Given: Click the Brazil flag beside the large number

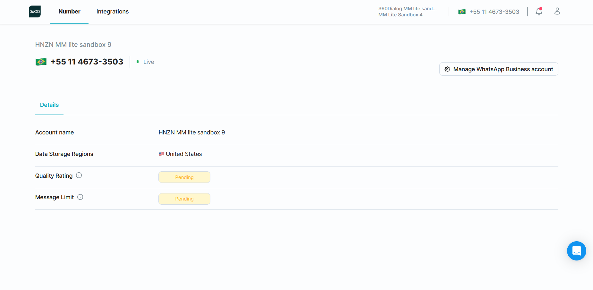Looking at the screenshot, I should [41, 62].
